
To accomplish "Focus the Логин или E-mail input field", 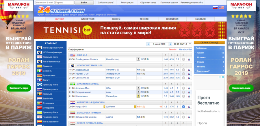I will (x=45, y=2).
